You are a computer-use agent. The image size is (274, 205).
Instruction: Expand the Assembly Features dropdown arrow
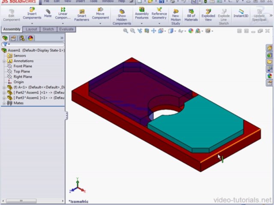point(142,23)
